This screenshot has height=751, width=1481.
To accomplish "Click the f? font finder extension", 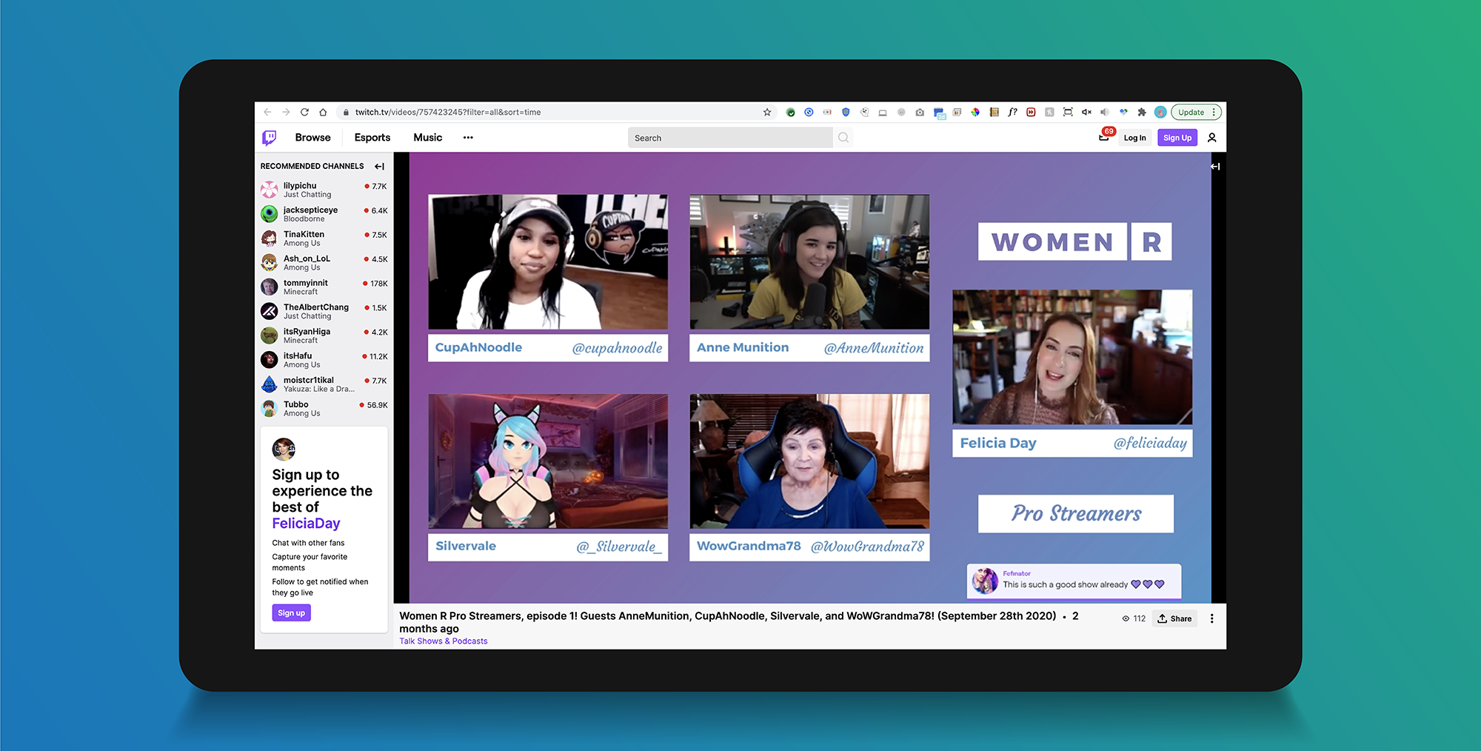I will click(x=1012, y=113).
